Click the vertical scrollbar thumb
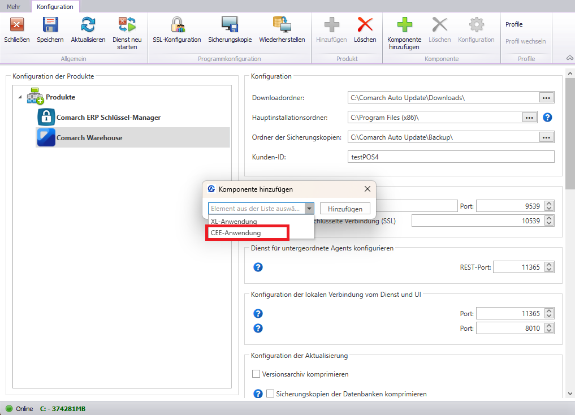The image size is (575, 415). tap(569, 133)
